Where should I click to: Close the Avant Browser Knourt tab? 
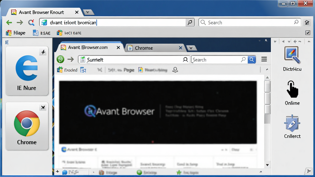coord(77,12)
